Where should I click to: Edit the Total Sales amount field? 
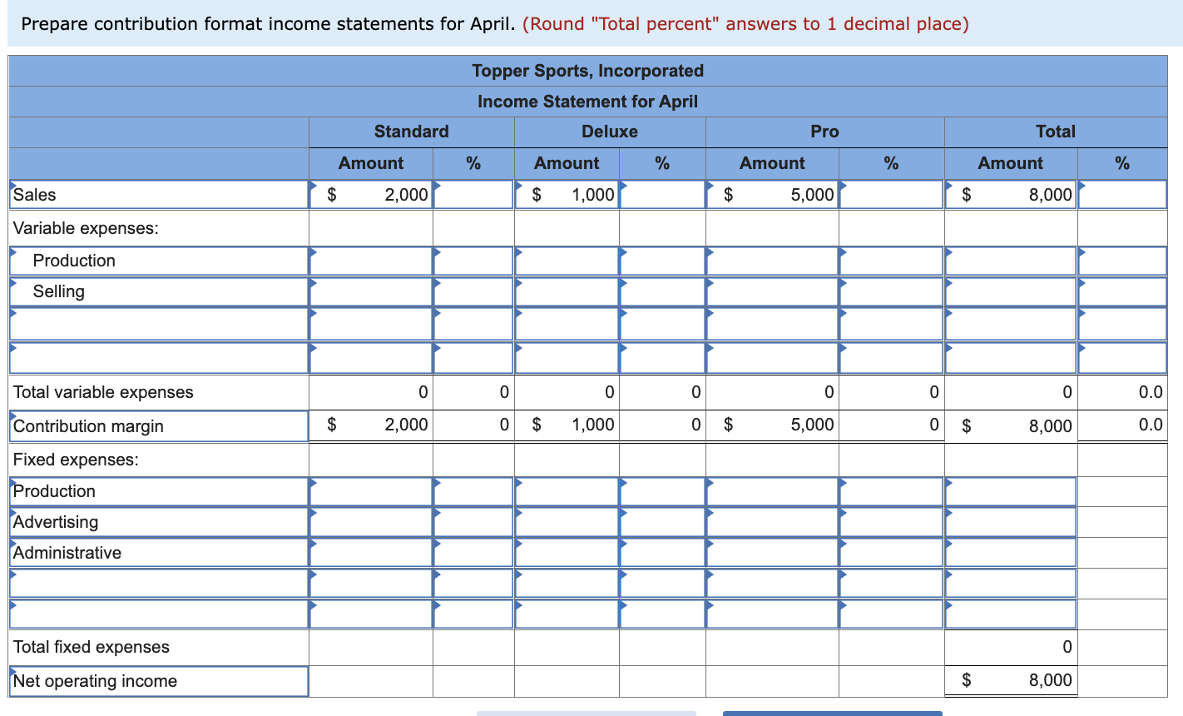(1011, 195)
